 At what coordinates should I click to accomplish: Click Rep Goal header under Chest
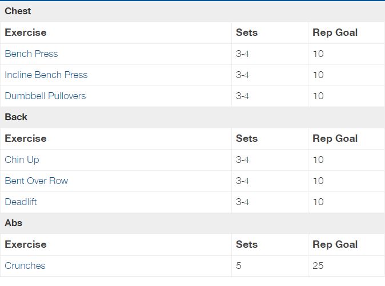[335, 32]
